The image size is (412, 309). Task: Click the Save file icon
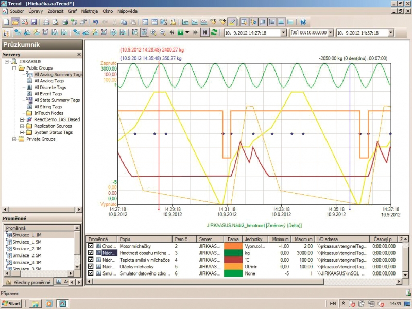[x=33, y=22]
